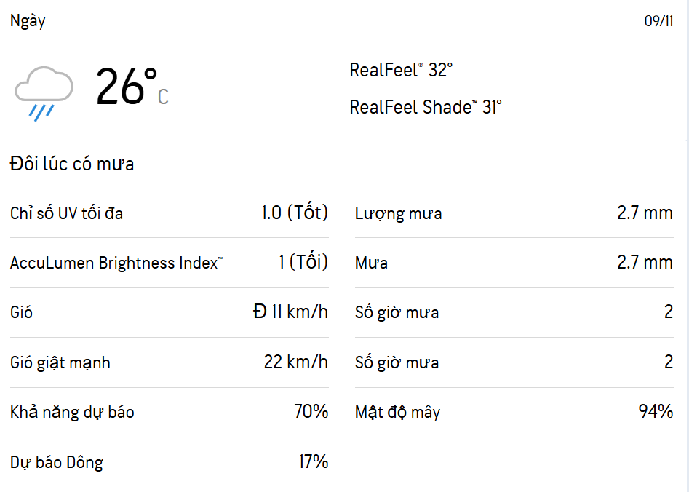Select the Gió wind row
Image resolution: width=689 pixels, height=492 pixels.
pyautogui.click(x=169, y=312)
